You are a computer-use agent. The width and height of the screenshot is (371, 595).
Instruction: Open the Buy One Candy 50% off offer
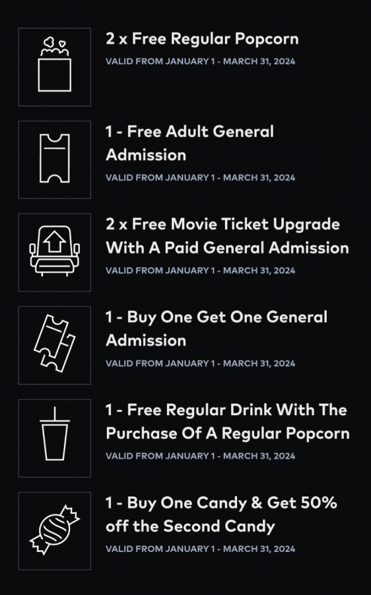coord(221,514)
